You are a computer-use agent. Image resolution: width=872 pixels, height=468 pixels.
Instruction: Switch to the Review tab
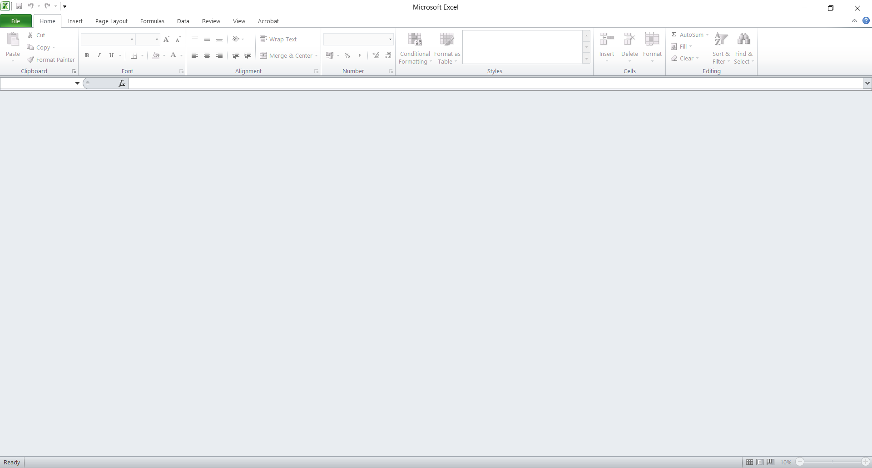click(x=211, y=21)
